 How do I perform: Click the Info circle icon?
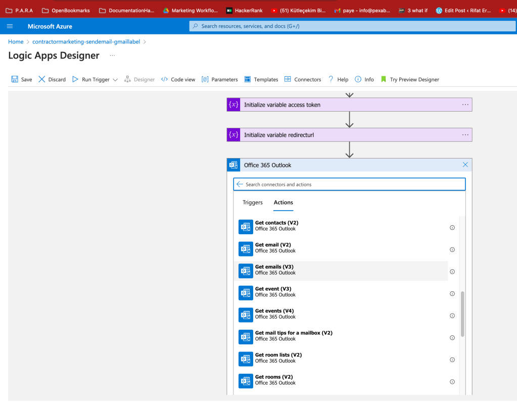[358, 79]
